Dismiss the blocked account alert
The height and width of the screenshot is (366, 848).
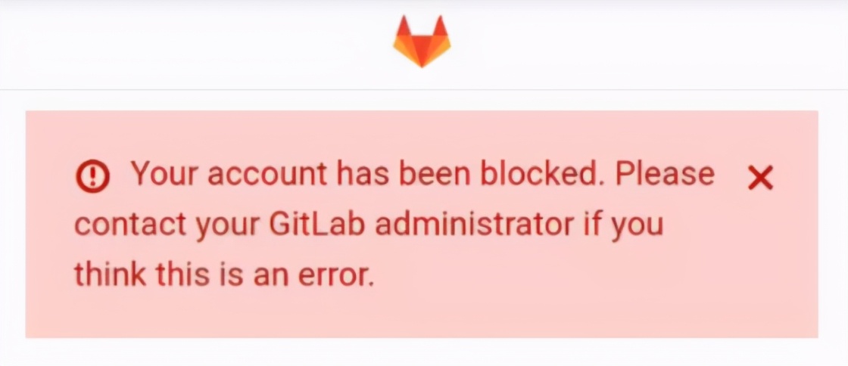click(760, 178)
